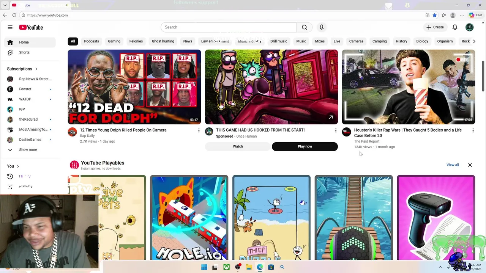Open Thief Puzzle playable game
The image size is (486, 273).
[271, 218]
